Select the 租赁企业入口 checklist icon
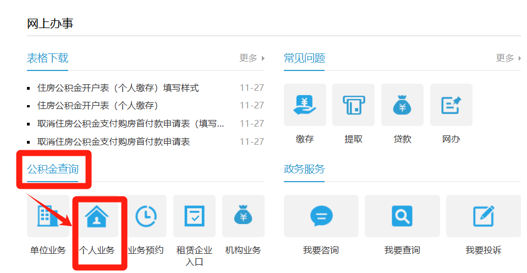Screen dimensions: 527x273 coord(194,216)
